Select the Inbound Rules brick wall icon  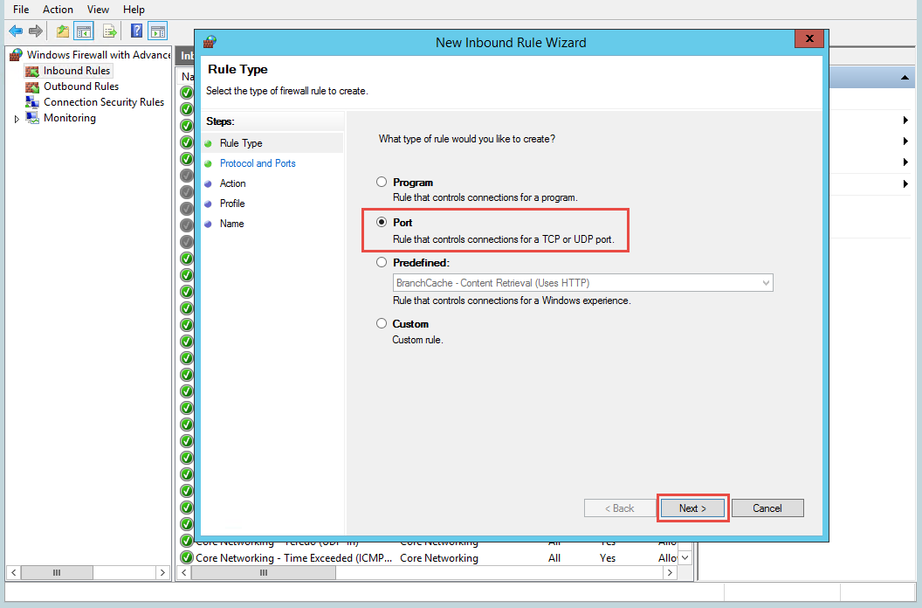[x=31, y=72]
